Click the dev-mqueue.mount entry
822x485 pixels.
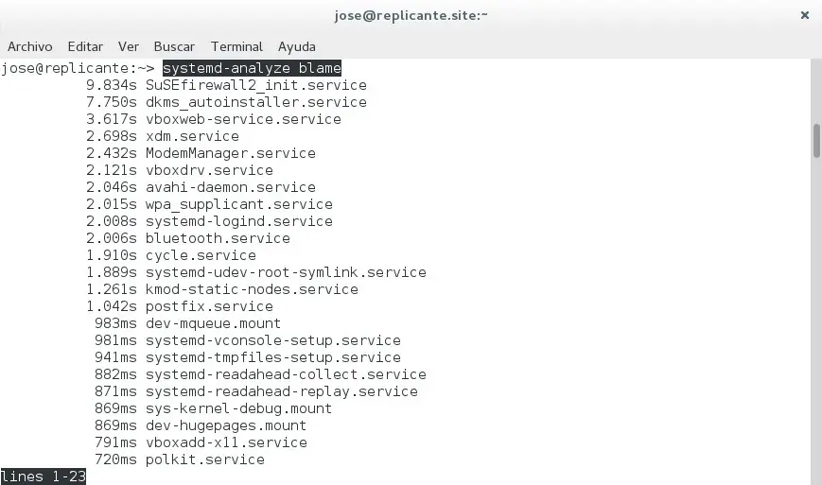point(214,323)
